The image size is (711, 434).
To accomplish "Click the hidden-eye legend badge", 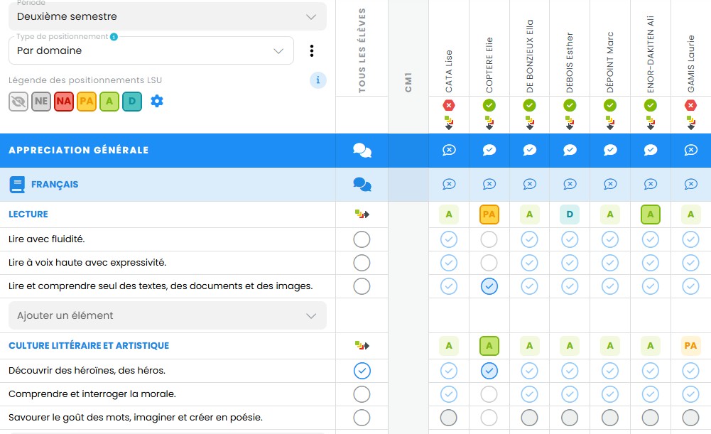I will pyautogui.click(x=18, y=102).
